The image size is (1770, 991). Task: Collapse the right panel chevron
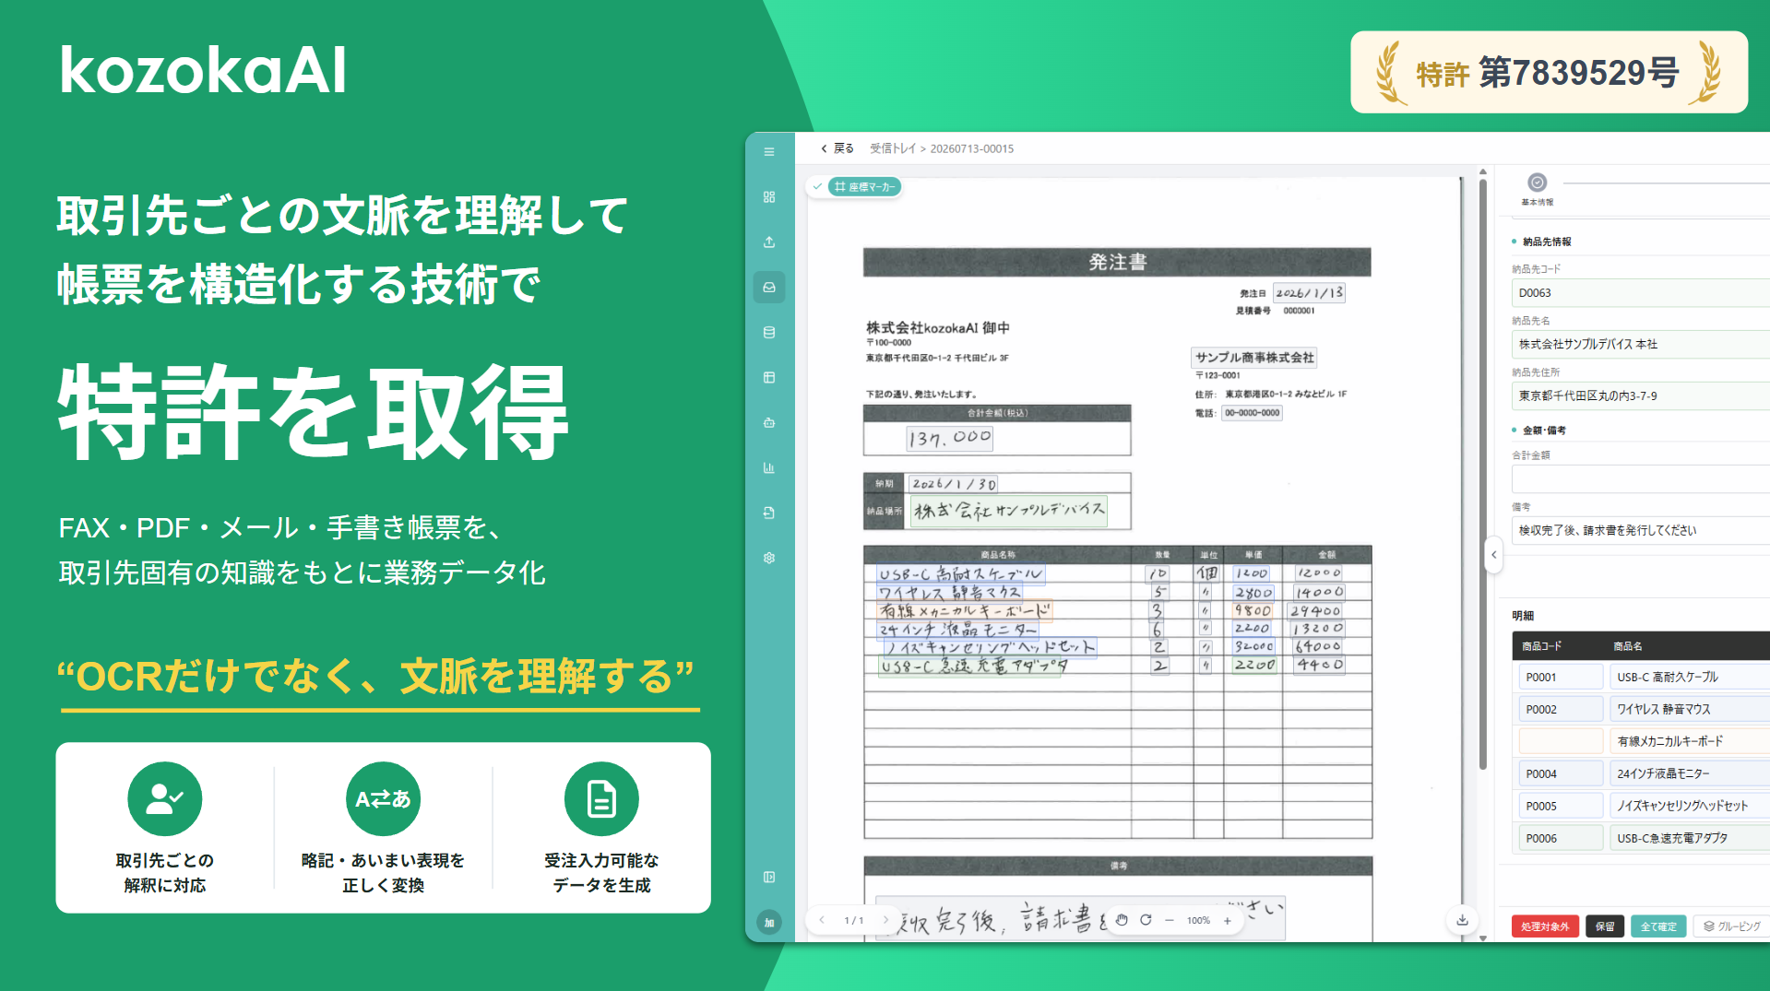pos(1494,555)
